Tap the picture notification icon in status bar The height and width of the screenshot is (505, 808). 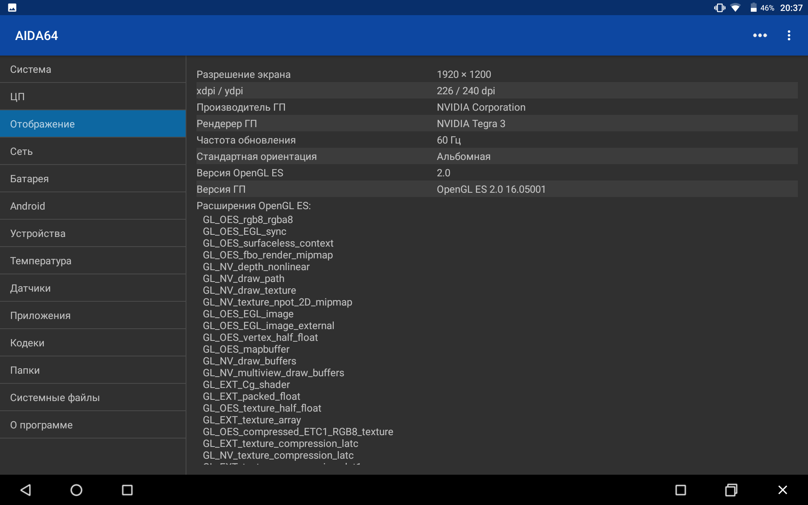coord(12,8)
